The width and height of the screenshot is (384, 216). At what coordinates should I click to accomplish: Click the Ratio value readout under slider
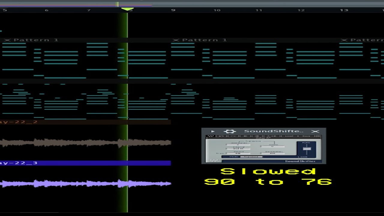point(302,157)
